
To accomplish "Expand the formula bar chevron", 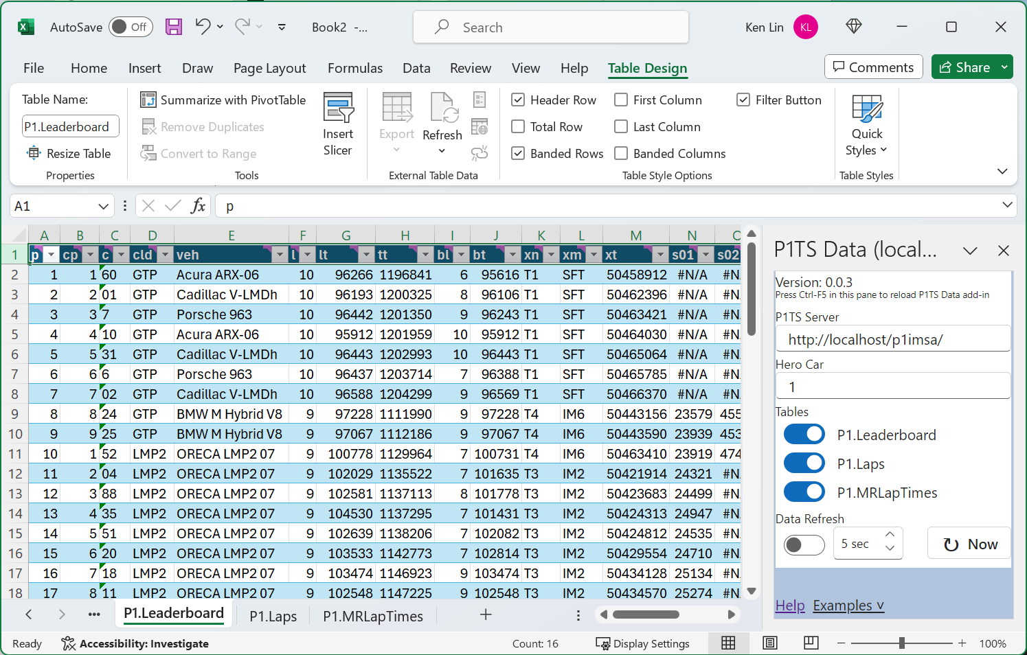I will pos(1007,205).
